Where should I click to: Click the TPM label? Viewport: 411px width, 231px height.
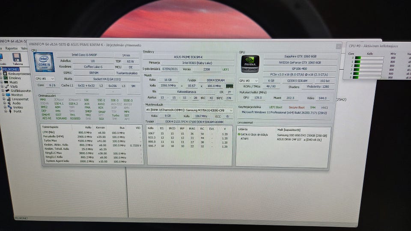click(313, 108)
